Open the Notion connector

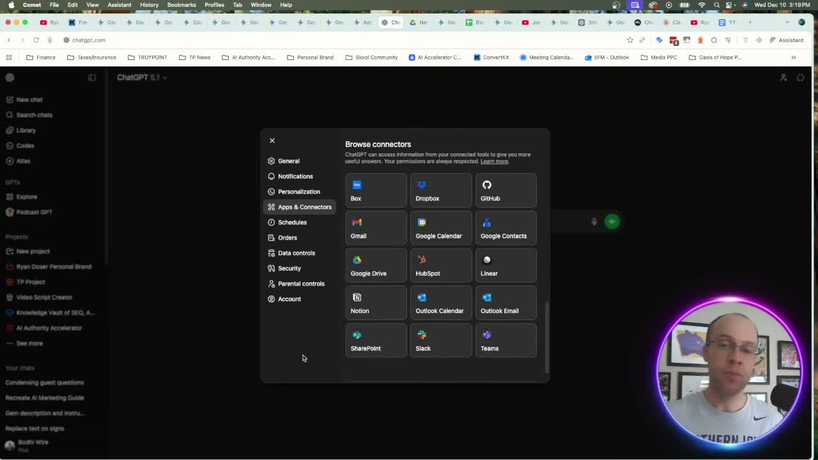click(376, 303)
